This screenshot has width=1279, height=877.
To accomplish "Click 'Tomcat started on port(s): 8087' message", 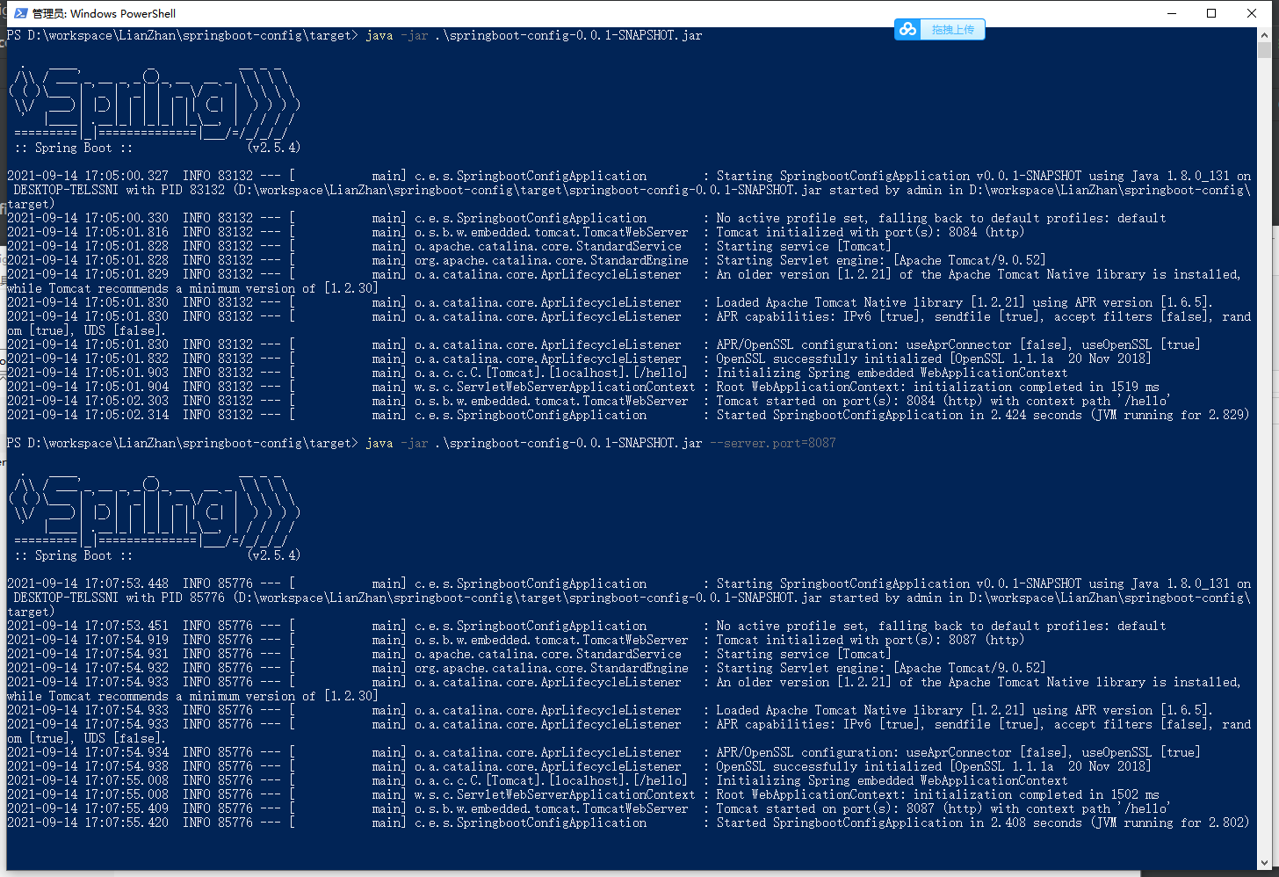I will (943, 808).
